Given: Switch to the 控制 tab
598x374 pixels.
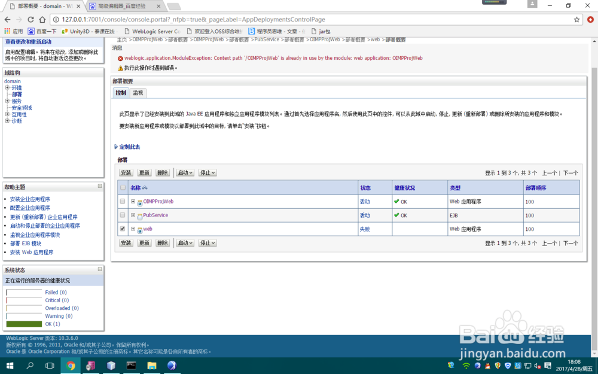Looking at the screenshot, I should [x=121, y=93].
